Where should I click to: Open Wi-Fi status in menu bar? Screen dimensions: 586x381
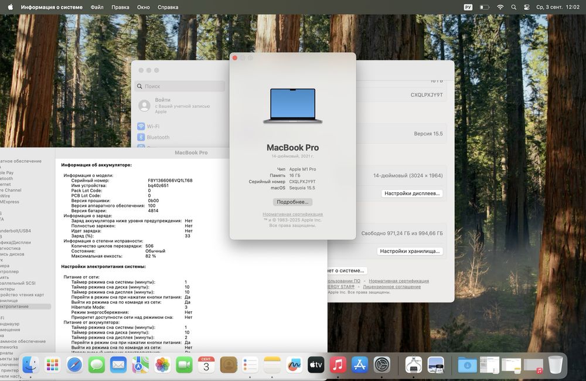pyautogui.click(x=500, y=7)
